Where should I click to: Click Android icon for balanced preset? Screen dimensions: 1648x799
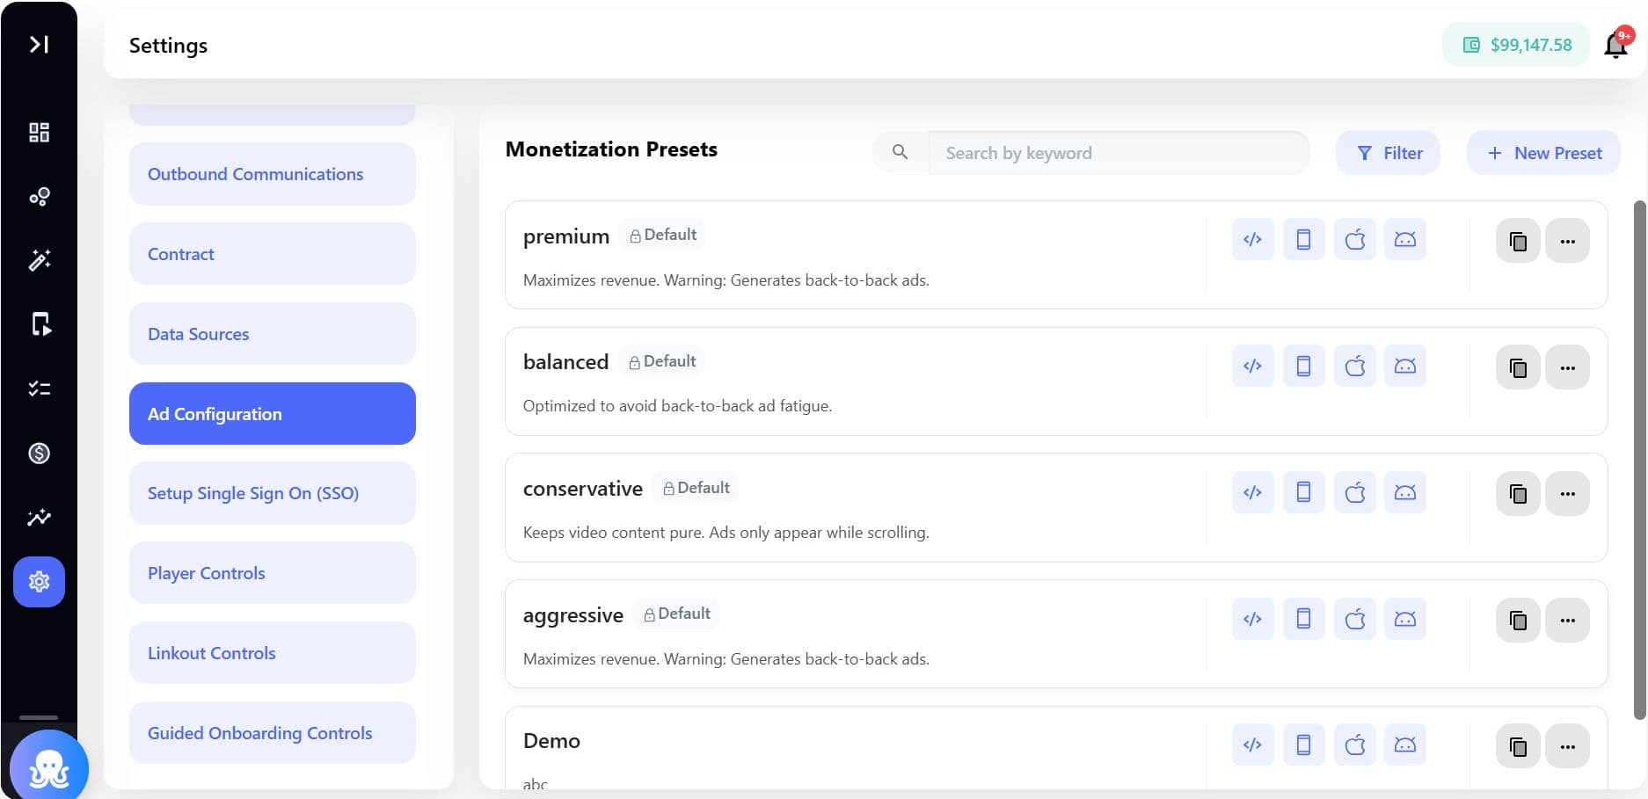(1405, 366)
